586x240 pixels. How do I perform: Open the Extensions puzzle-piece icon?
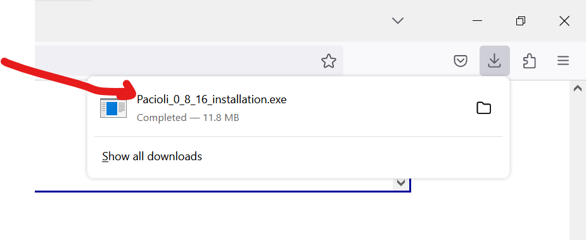pyautogui.click(x=529, y=61)
